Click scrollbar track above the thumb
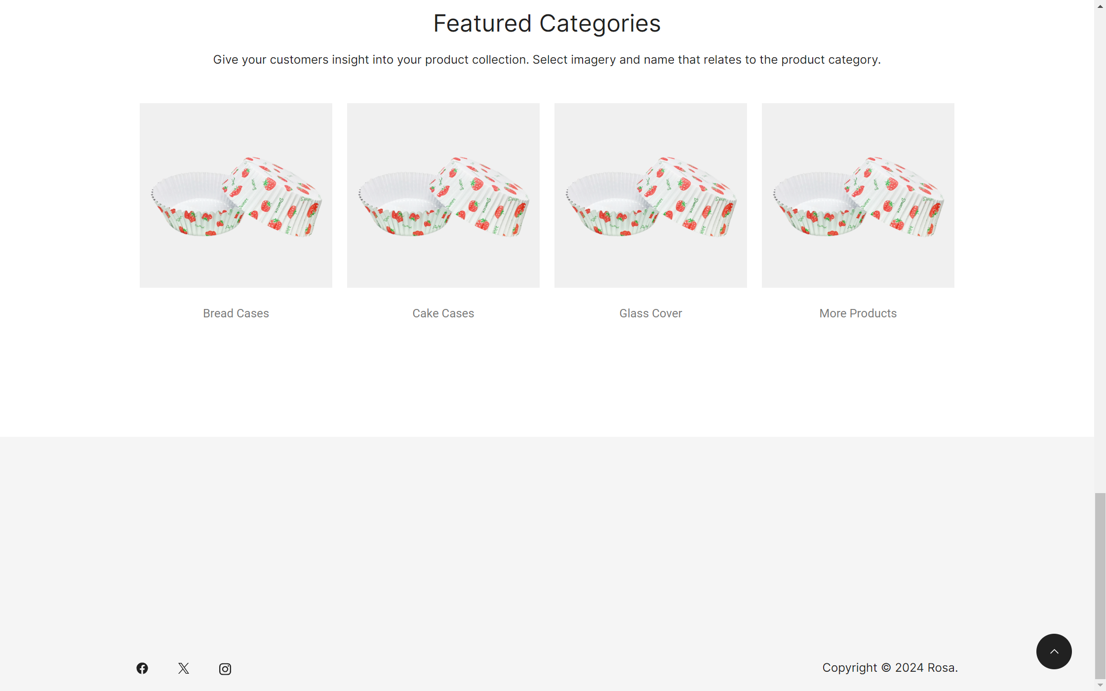Screen dimensions: 1106x691 click(x=1100, y=247)
